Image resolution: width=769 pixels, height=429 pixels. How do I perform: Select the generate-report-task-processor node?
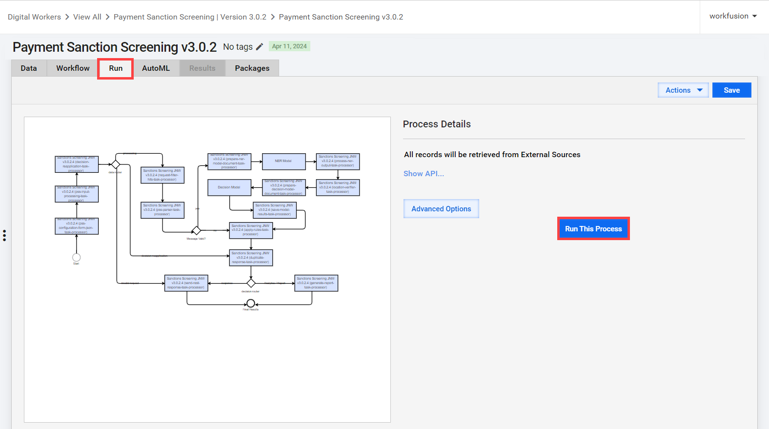[316, 283]
